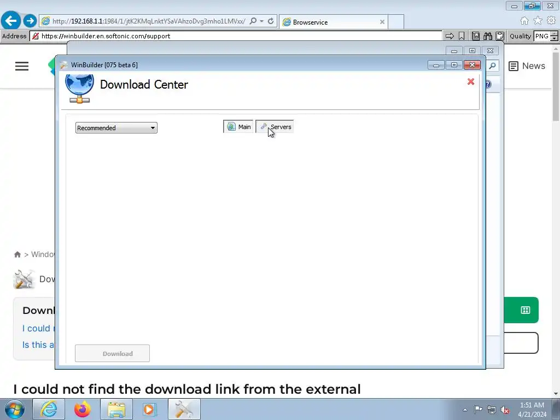Open the 'Is this a' link on webpage

pyautogui.click(x=39, y=345)
